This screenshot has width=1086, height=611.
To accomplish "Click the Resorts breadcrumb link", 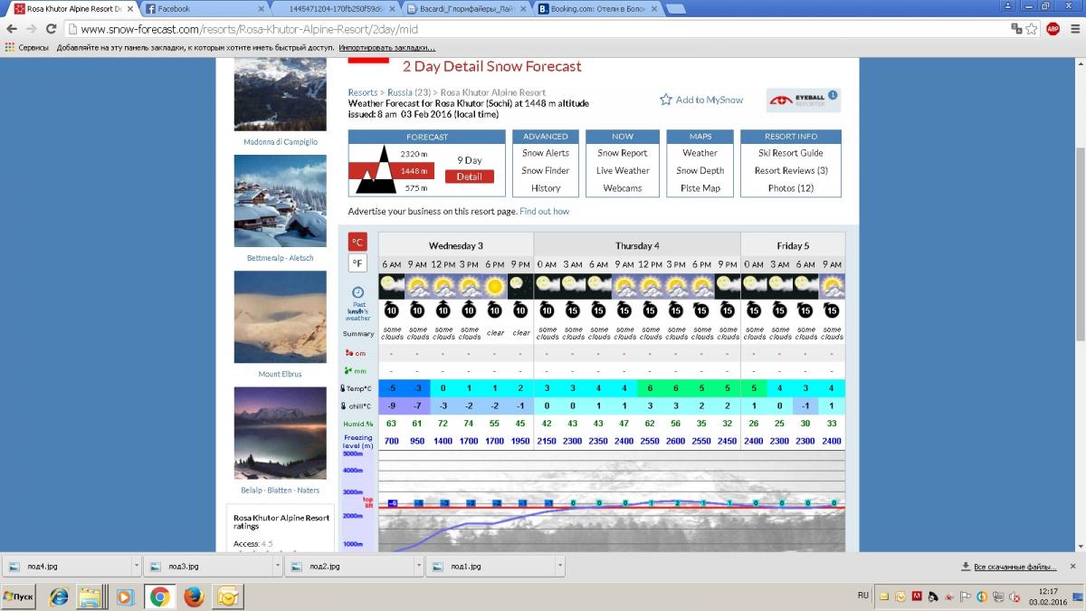I will pyautogui.click(x=363, y=92).
